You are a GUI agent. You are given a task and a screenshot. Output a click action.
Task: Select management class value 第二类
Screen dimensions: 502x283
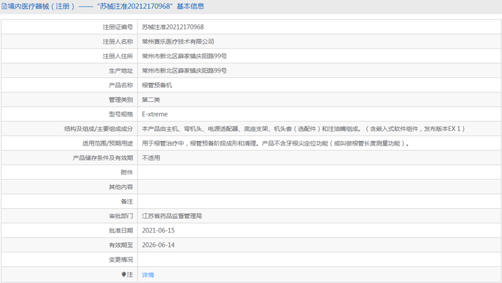point(151,100)
